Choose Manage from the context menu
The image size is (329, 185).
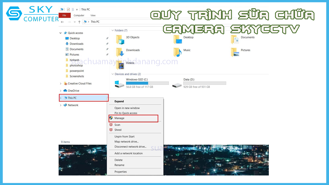(x=119, y=118)
